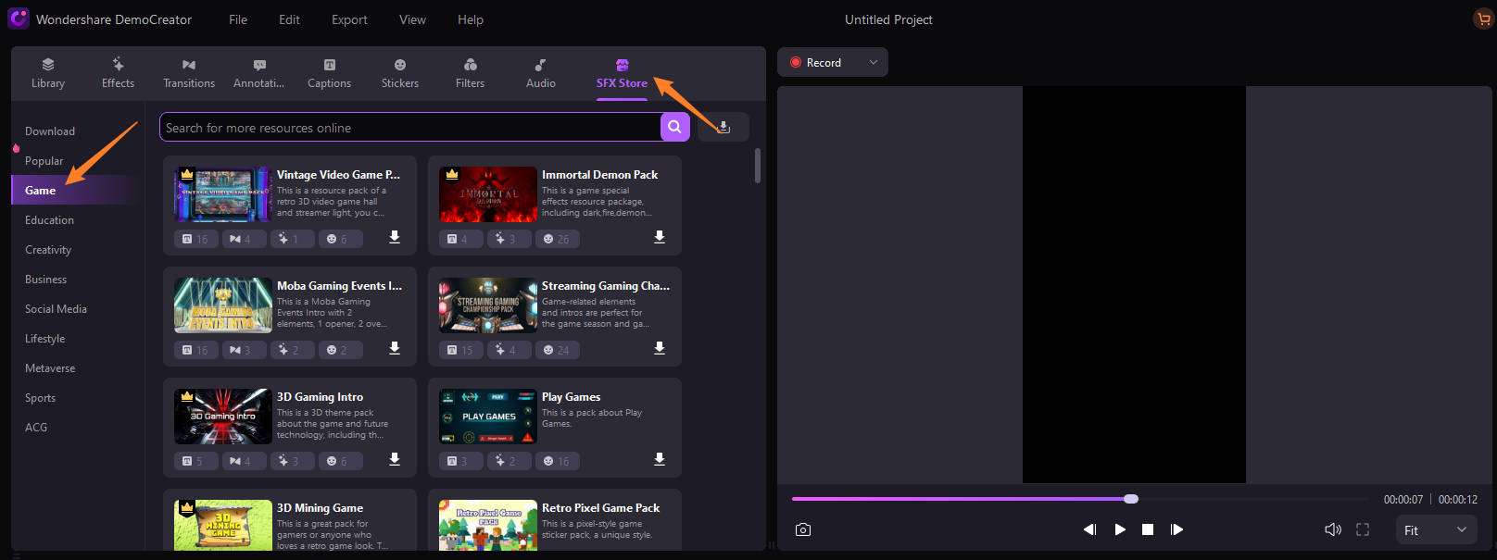Stop the preview playback
The height and width of the screenshot is (560, 1497).
pyautogui.click(x=1148, y=529)
